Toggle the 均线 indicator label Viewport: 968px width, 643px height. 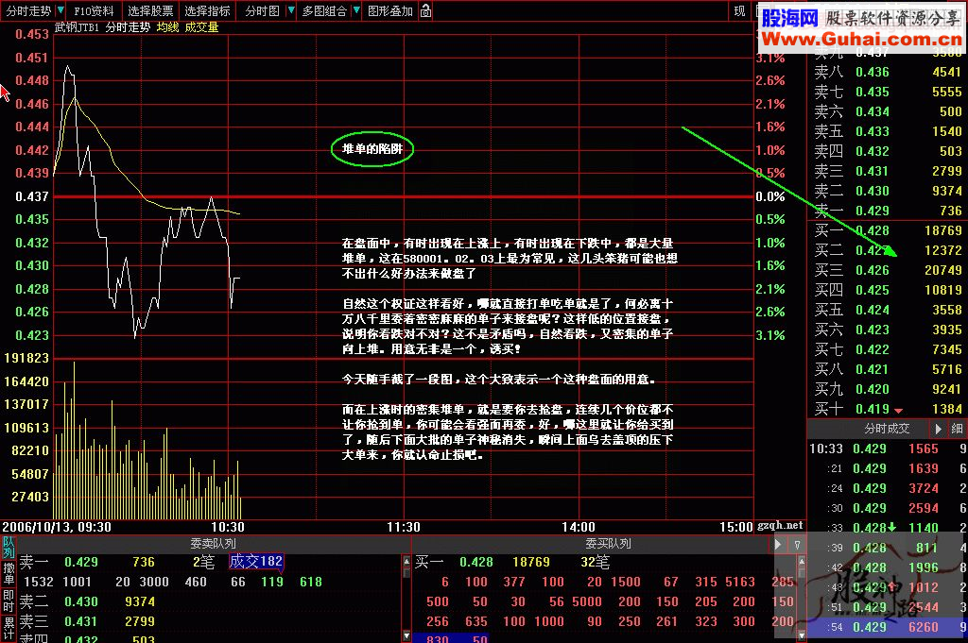tap(166, 27)
